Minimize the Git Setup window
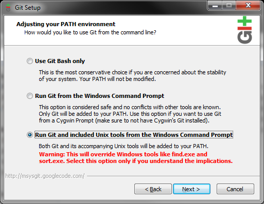The width and height of the screenshot is (264, 204). 215,5
